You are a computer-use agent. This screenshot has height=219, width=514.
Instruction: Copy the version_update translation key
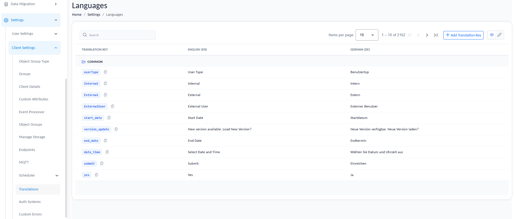[116, 129]
